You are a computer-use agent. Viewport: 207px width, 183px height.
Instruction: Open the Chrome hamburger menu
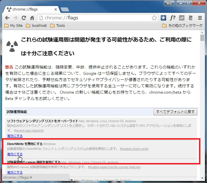click(200, 18)
